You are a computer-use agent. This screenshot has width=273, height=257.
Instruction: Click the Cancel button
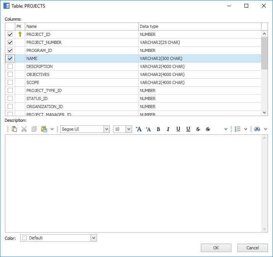(252, 248)
